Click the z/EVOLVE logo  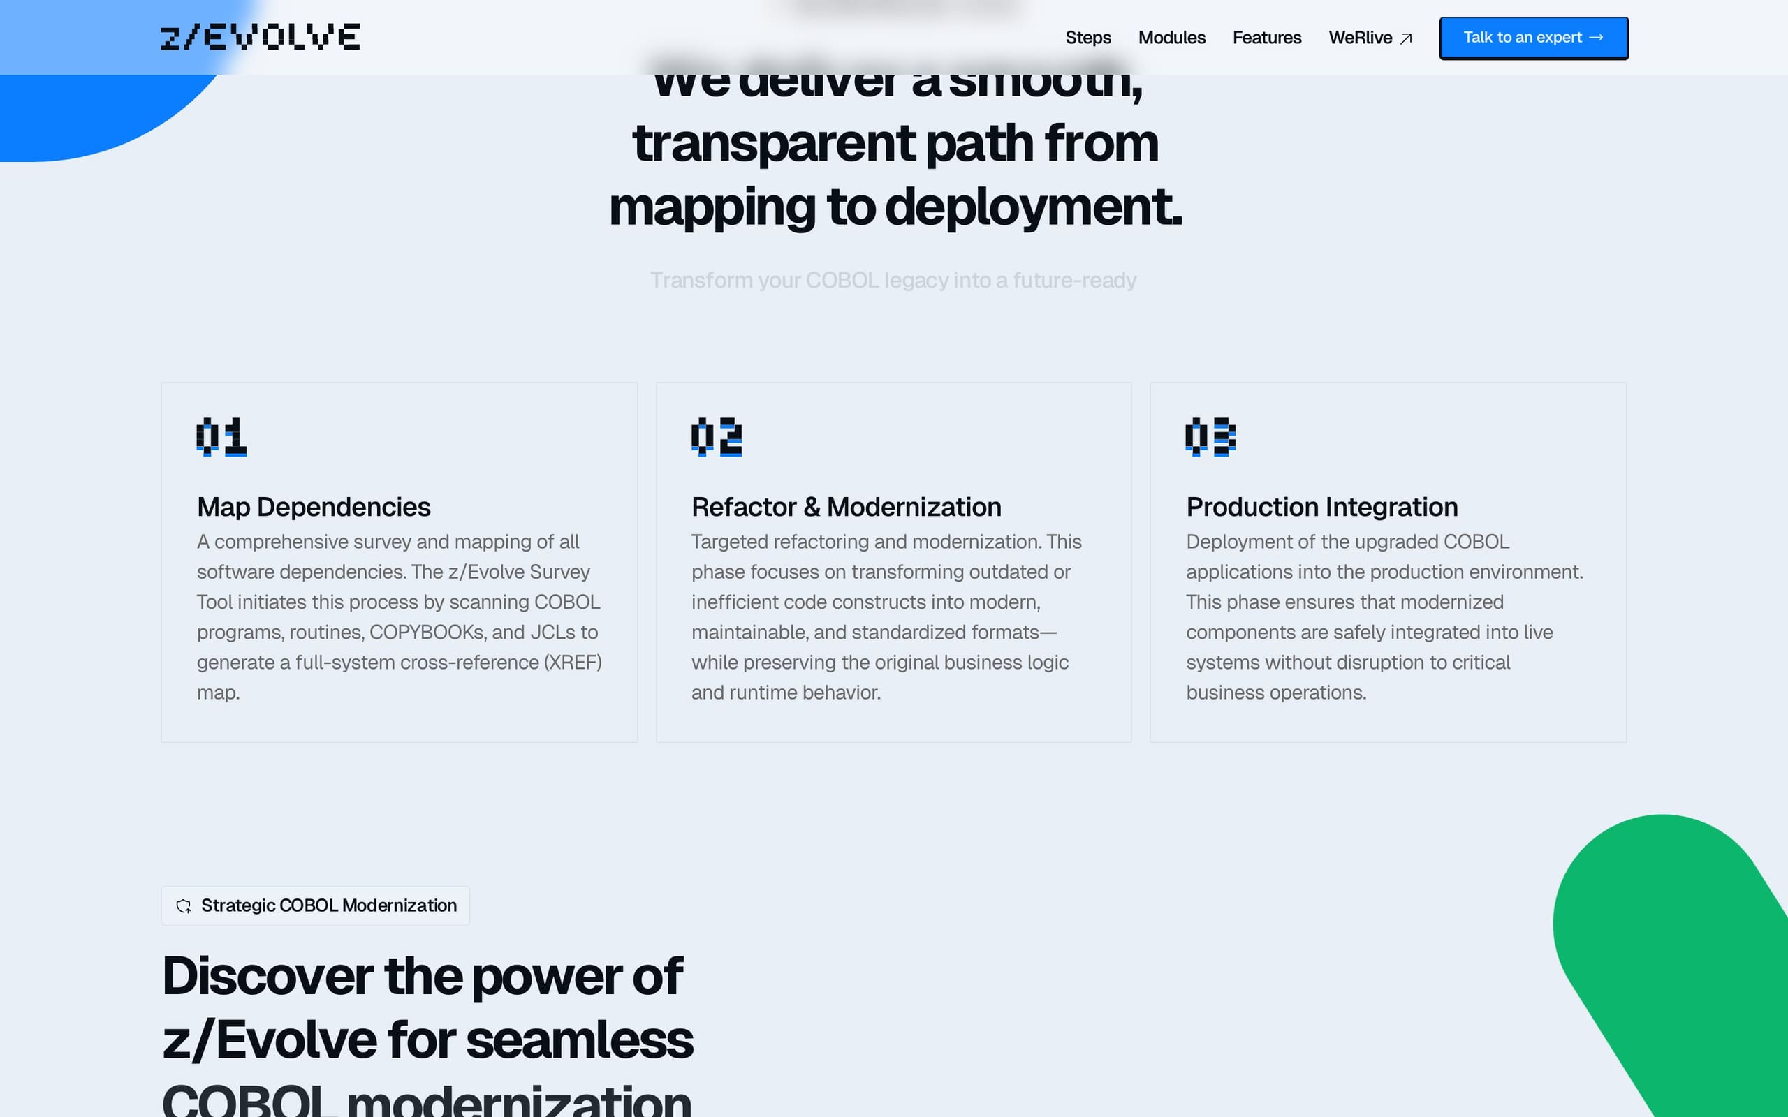click(x=260, y=37)
